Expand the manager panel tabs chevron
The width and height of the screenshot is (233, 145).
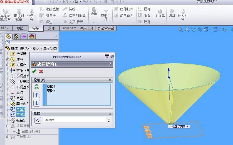56,37
